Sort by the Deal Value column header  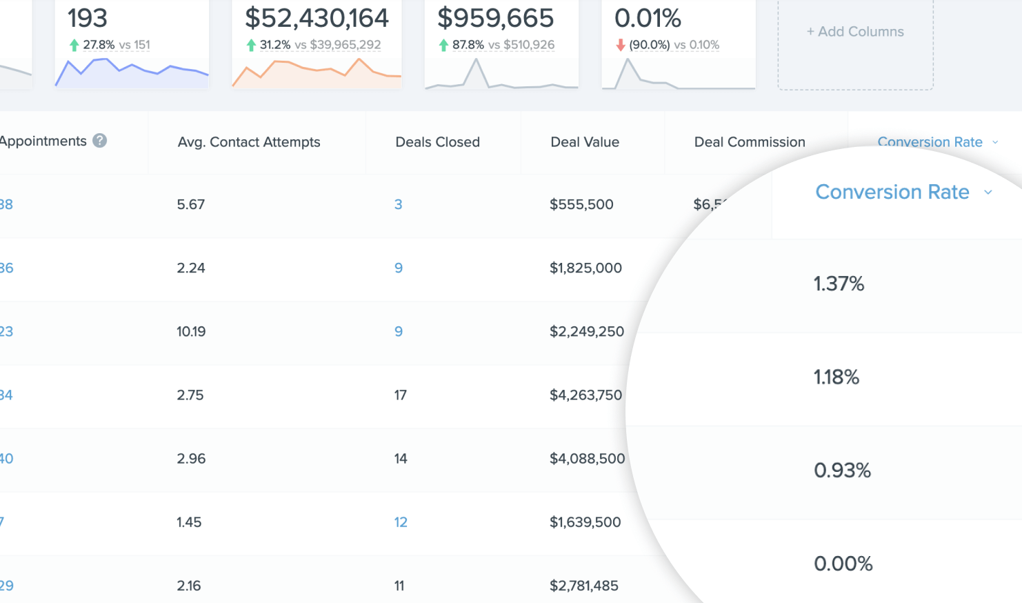[x=585, y=142]
